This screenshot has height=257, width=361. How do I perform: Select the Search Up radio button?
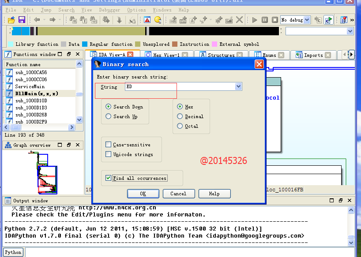(x=109, y=116)
